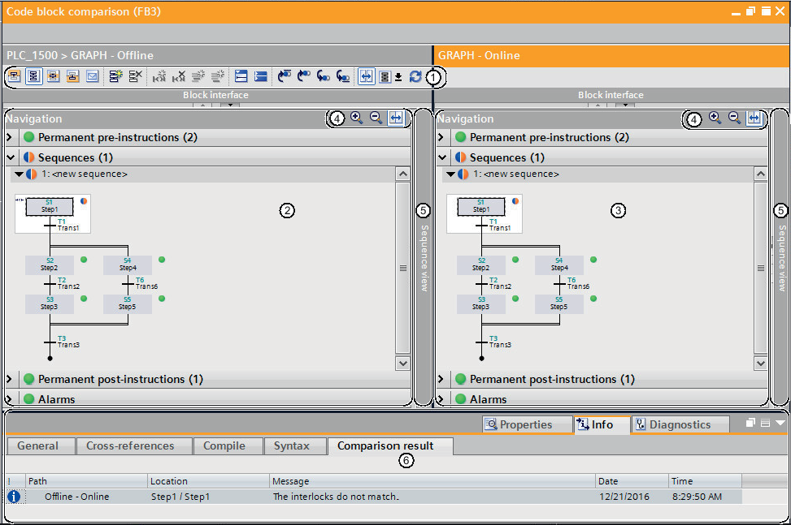
Task: Click the online Sequence view side bar
Action: point(780,257)
